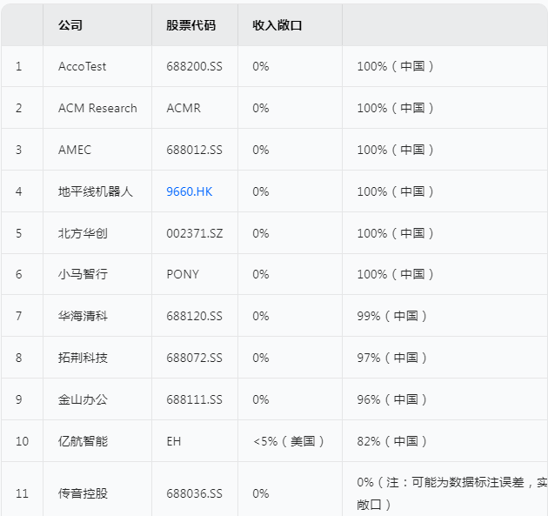Click the <5%(美国) exposure cell
The width and height of the screenshot is (548, 516).
click(290, 441)
